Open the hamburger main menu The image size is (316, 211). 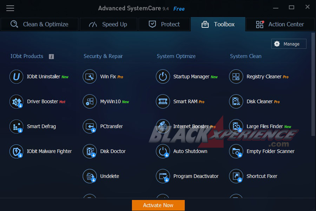(10, 8)
